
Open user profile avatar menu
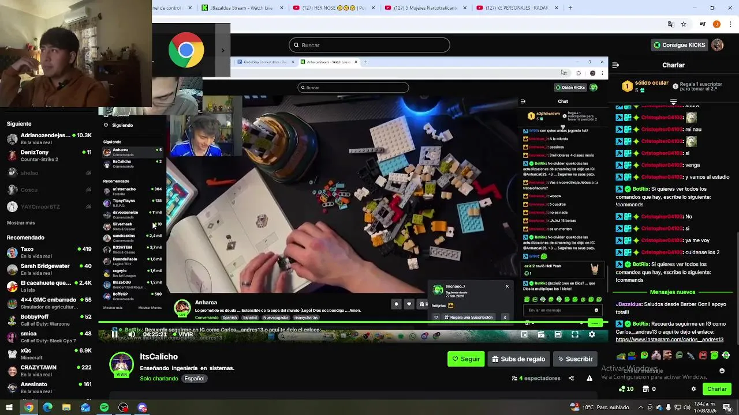click(x=718, y=45)
